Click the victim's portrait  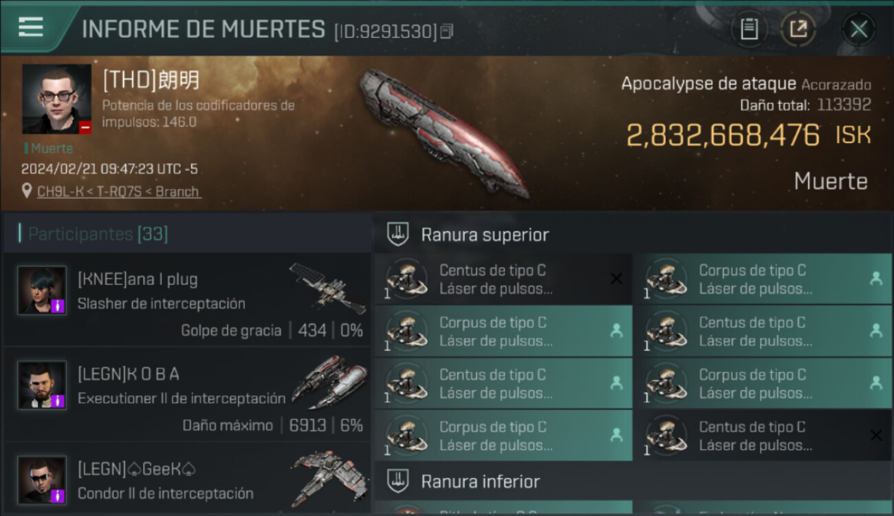point(56,99)
